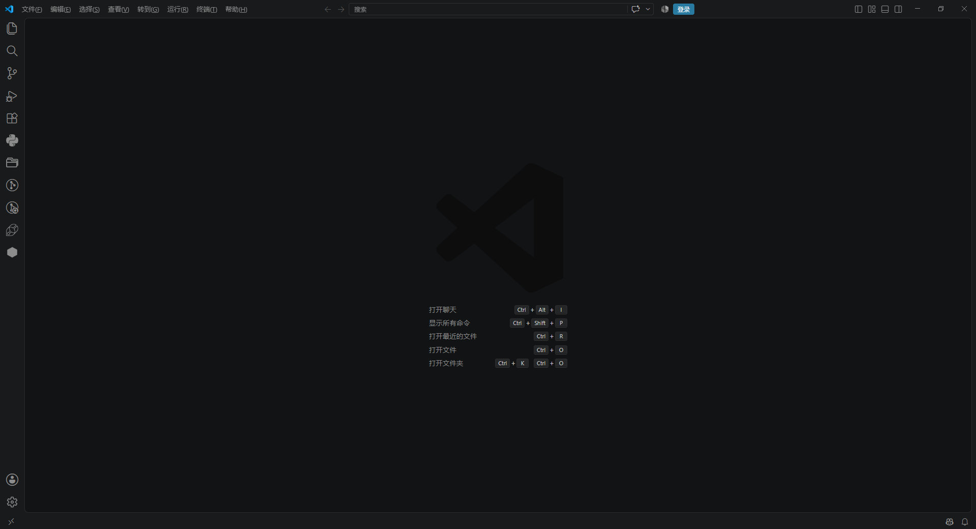Toggle the primary side bar visibility
The height and width of the screenshot is (529, 976).
pos(859,9)
